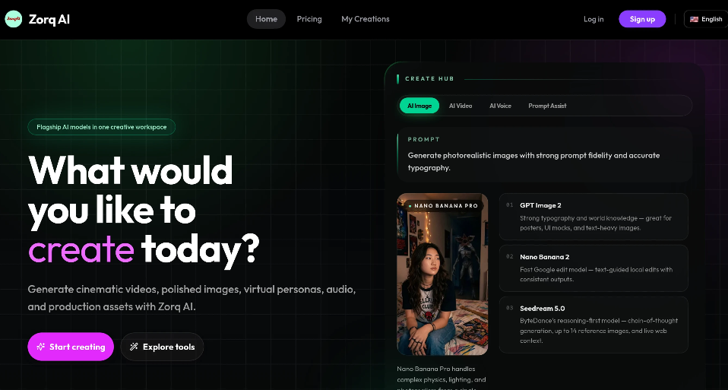Click the prompt text box

click(x=545, y=155)
